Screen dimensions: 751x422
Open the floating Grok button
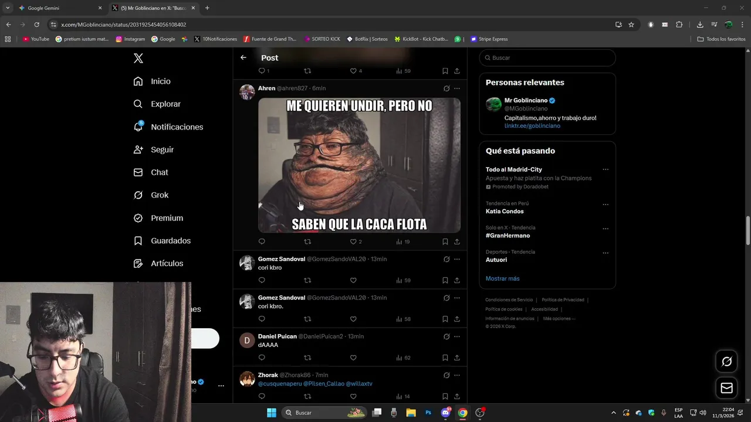[726, 362]
